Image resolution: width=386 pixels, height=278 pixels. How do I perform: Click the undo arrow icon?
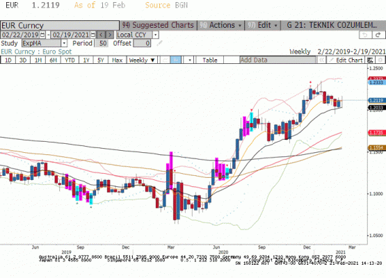365,35
